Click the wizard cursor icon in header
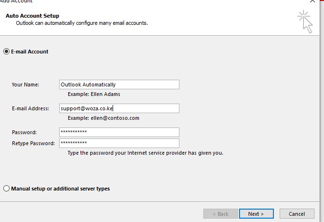324x222 pixels. tap(305, 21)
